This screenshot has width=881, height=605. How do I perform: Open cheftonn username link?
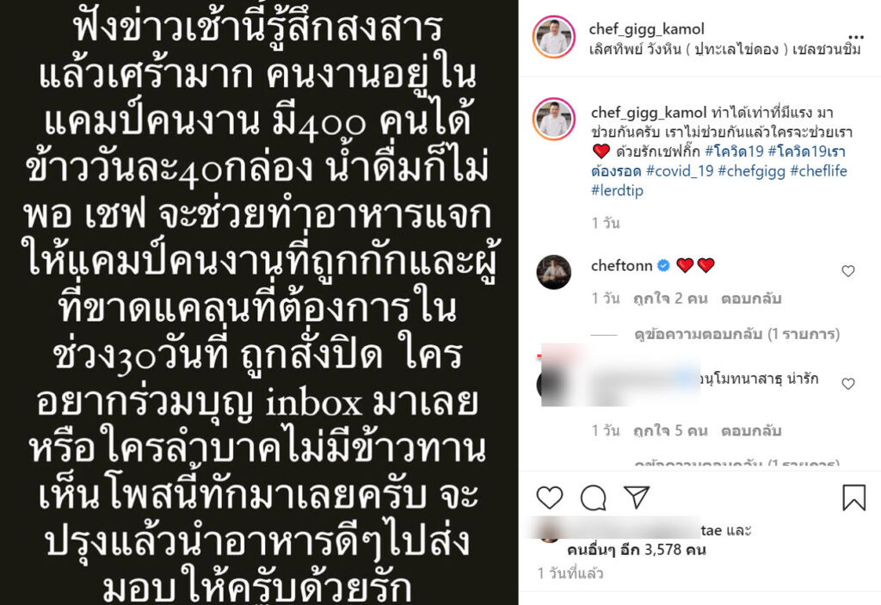621,265
